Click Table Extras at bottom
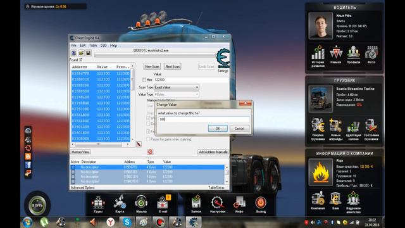This screenshot has height=228, width=405. (216, 187)
